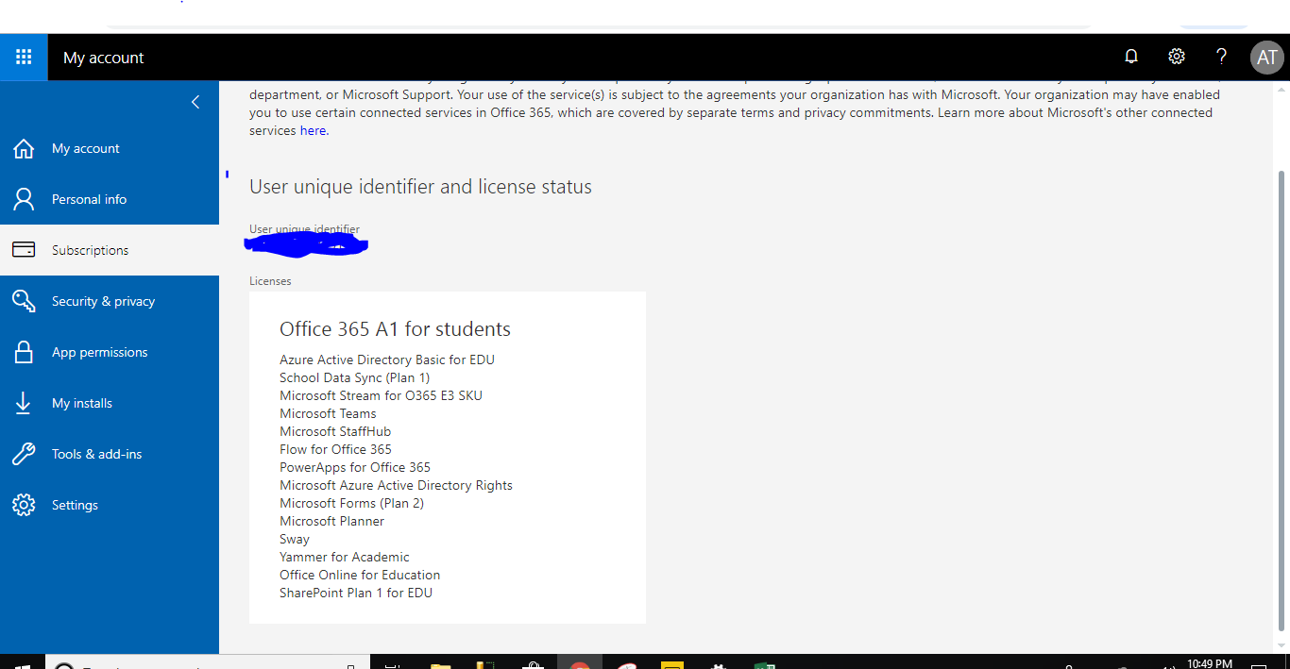This screenshot has height=669, width=1290.
Task: Go to My installs
Action: click(110, 403)
